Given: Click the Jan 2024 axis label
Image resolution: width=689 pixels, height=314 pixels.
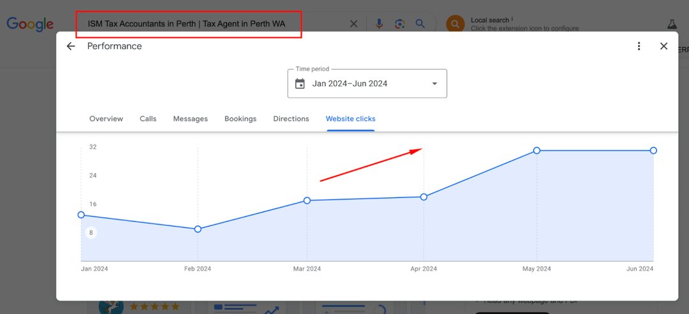Looking at the screenshot, I should 94,269.
